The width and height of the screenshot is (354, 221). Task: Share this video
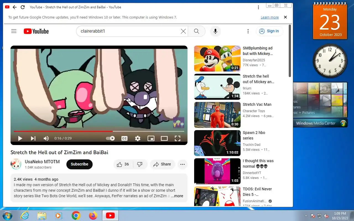point(162,164)
